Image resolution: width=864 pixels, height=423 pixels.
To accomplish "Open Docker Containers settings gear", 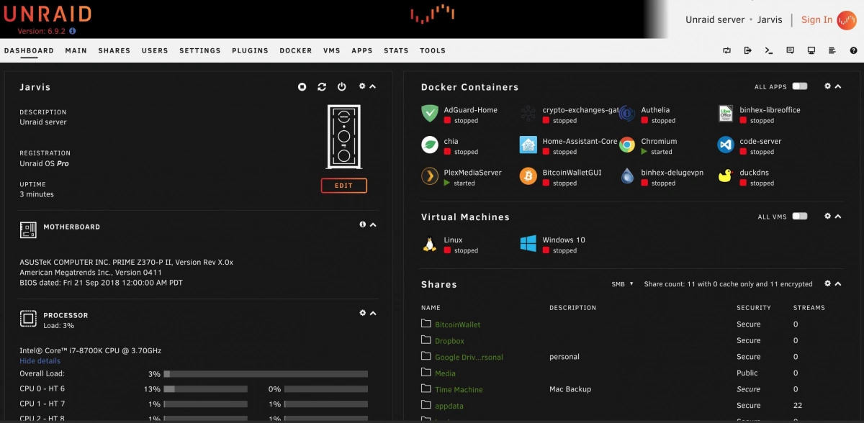I will 828,86.
